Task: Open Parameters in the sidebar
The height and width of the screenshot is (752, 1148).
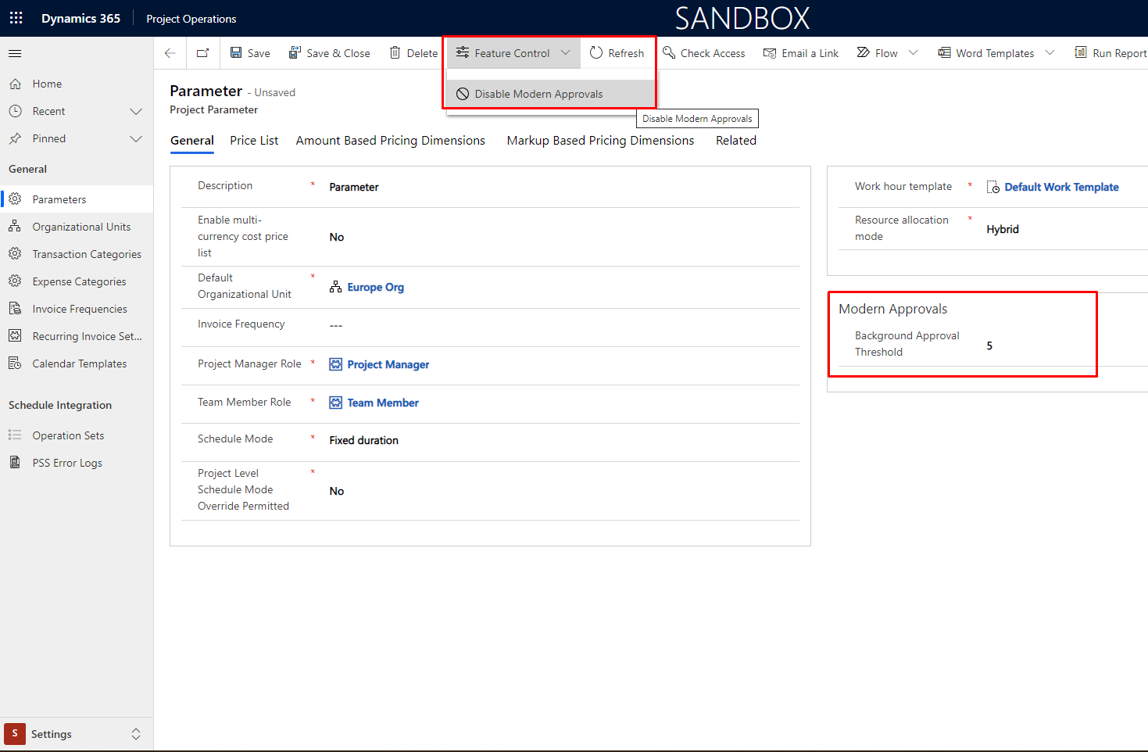Action: coord(77,199)
